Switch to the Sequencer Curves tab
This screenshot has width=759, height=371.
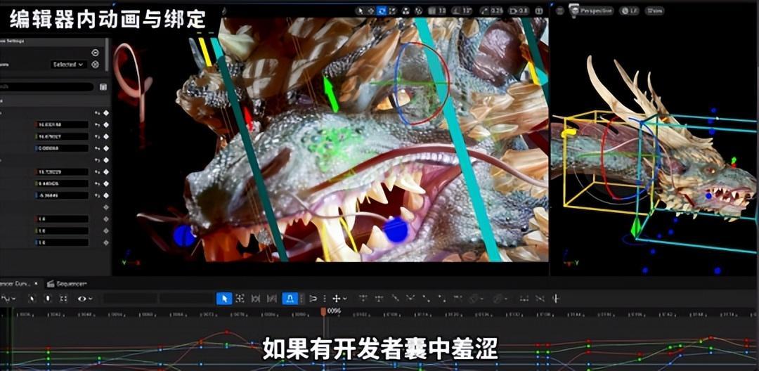point(18,283)
